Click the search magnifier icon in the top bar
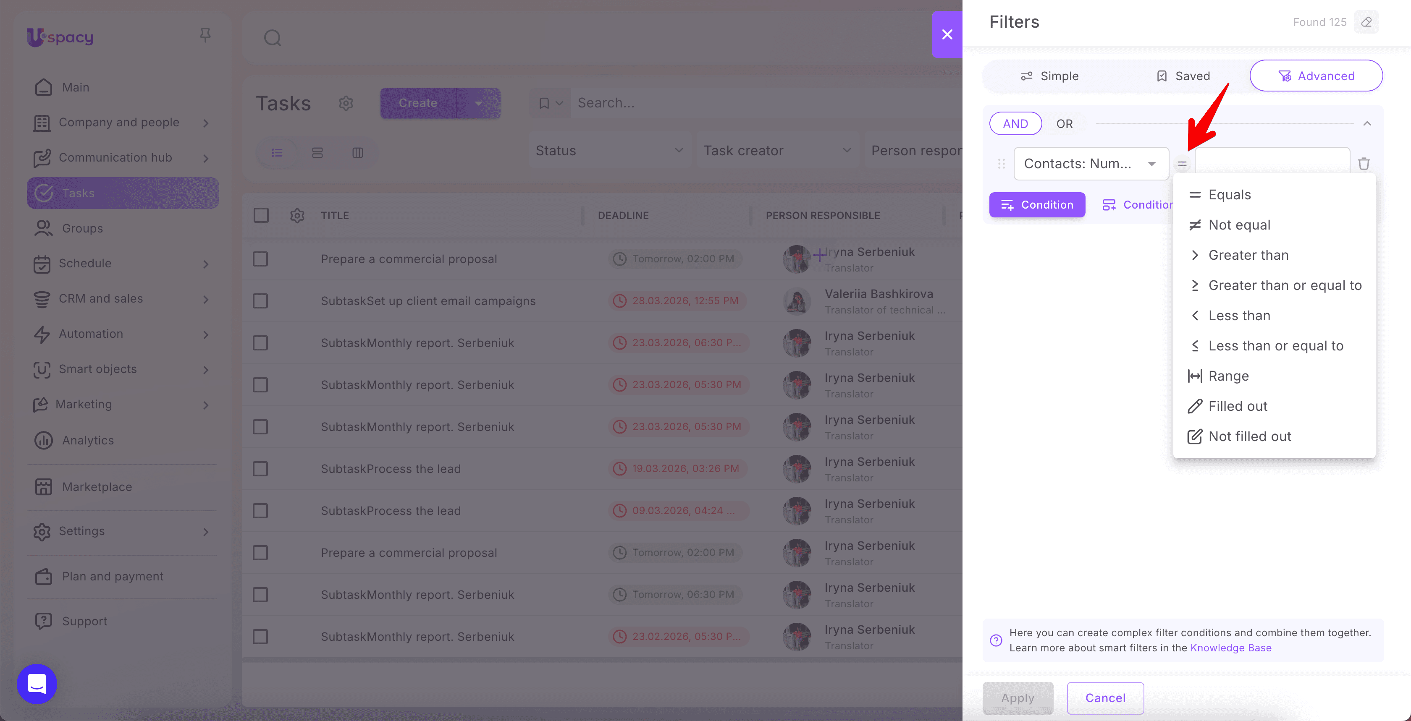This screenshot has height=721, width=1411. [272, 38]
